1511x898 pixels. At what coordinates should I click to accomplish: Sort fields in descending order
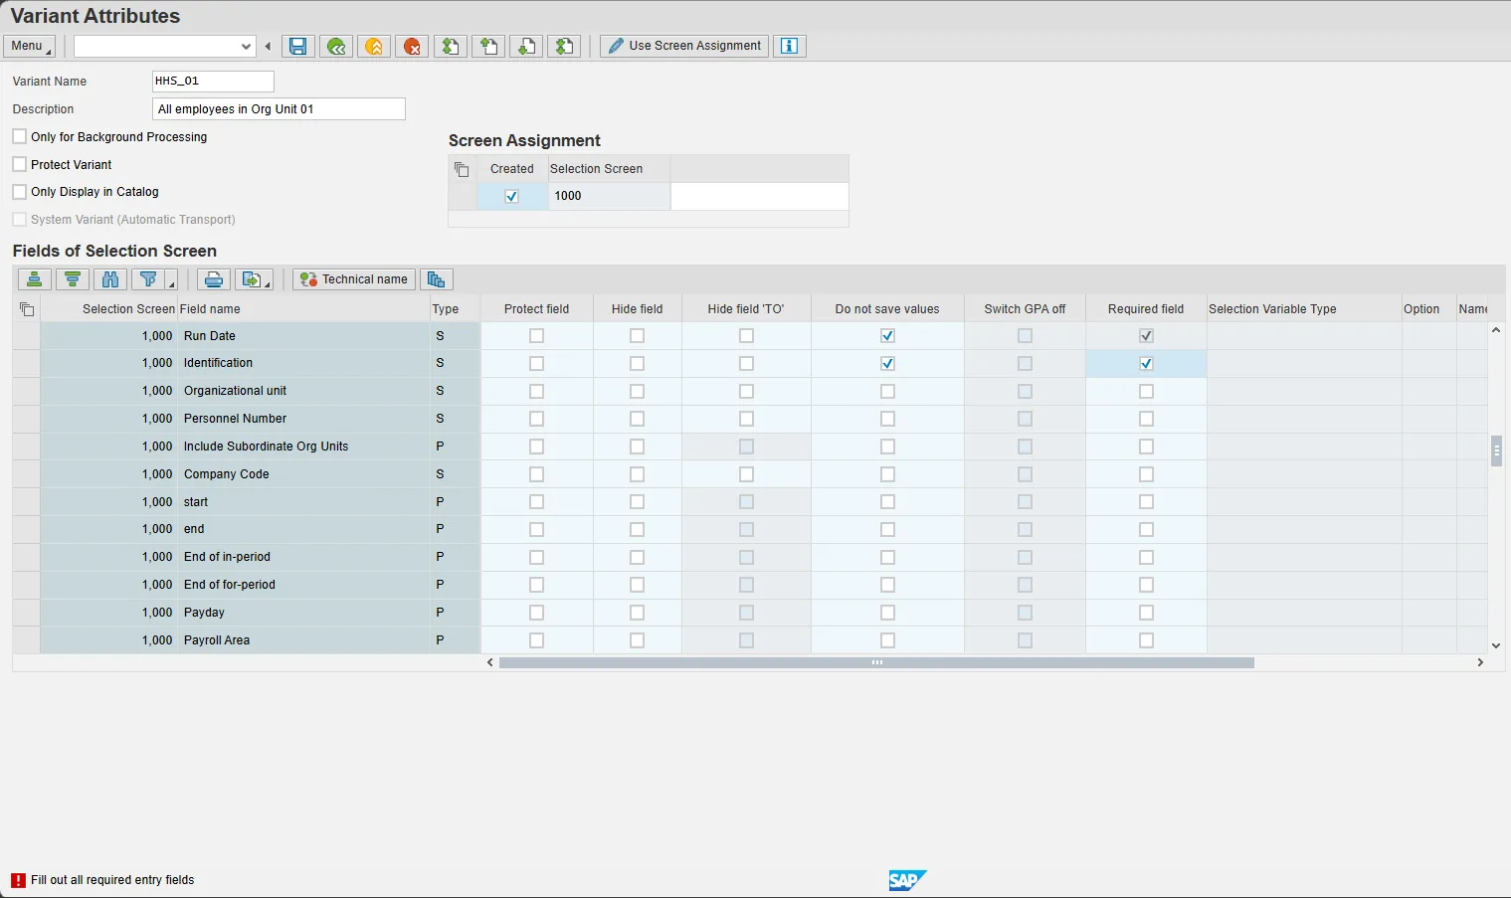click(73, 280)
